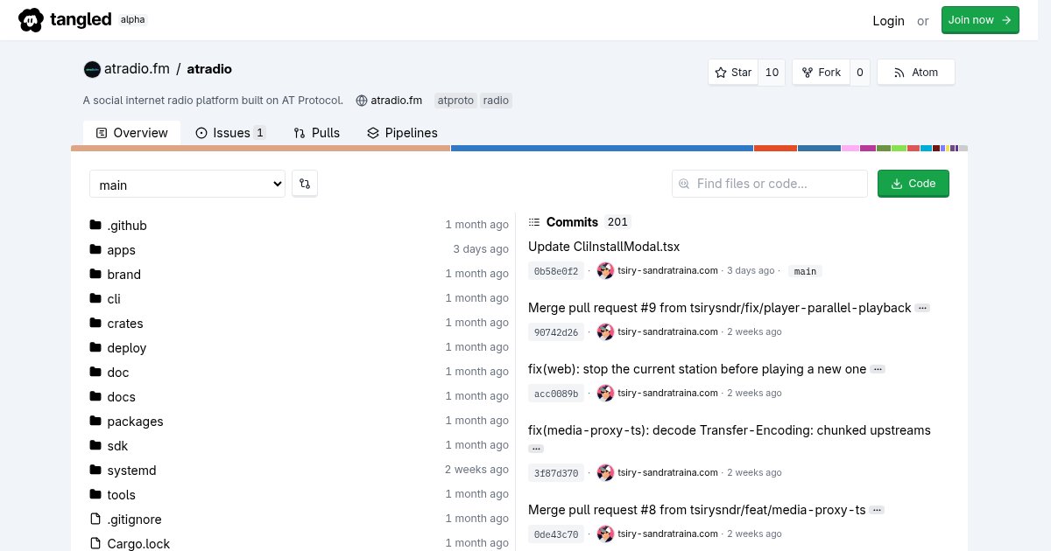Click the atproto topic tag
Image resolution: width=1051 pixels, height=551 pixels.
pos(455,101)
